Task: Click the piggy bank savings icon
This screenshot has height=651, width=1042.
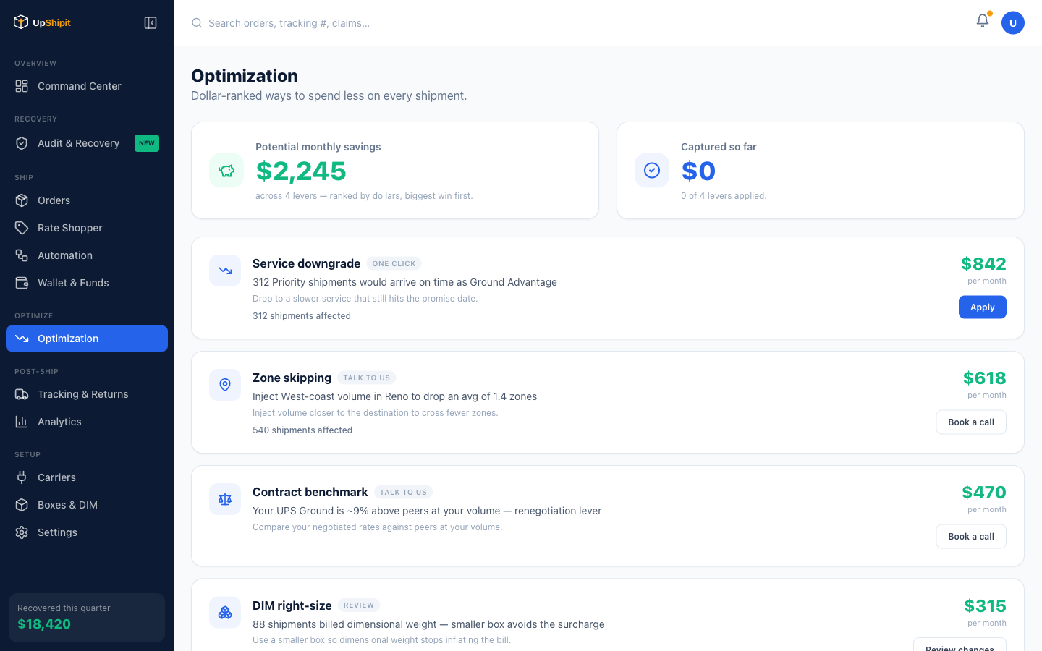Action: tap(226, 171)
